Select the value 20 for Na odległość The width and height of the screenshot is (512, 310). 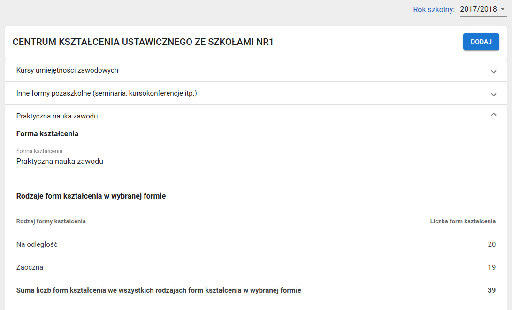[491, 244]
